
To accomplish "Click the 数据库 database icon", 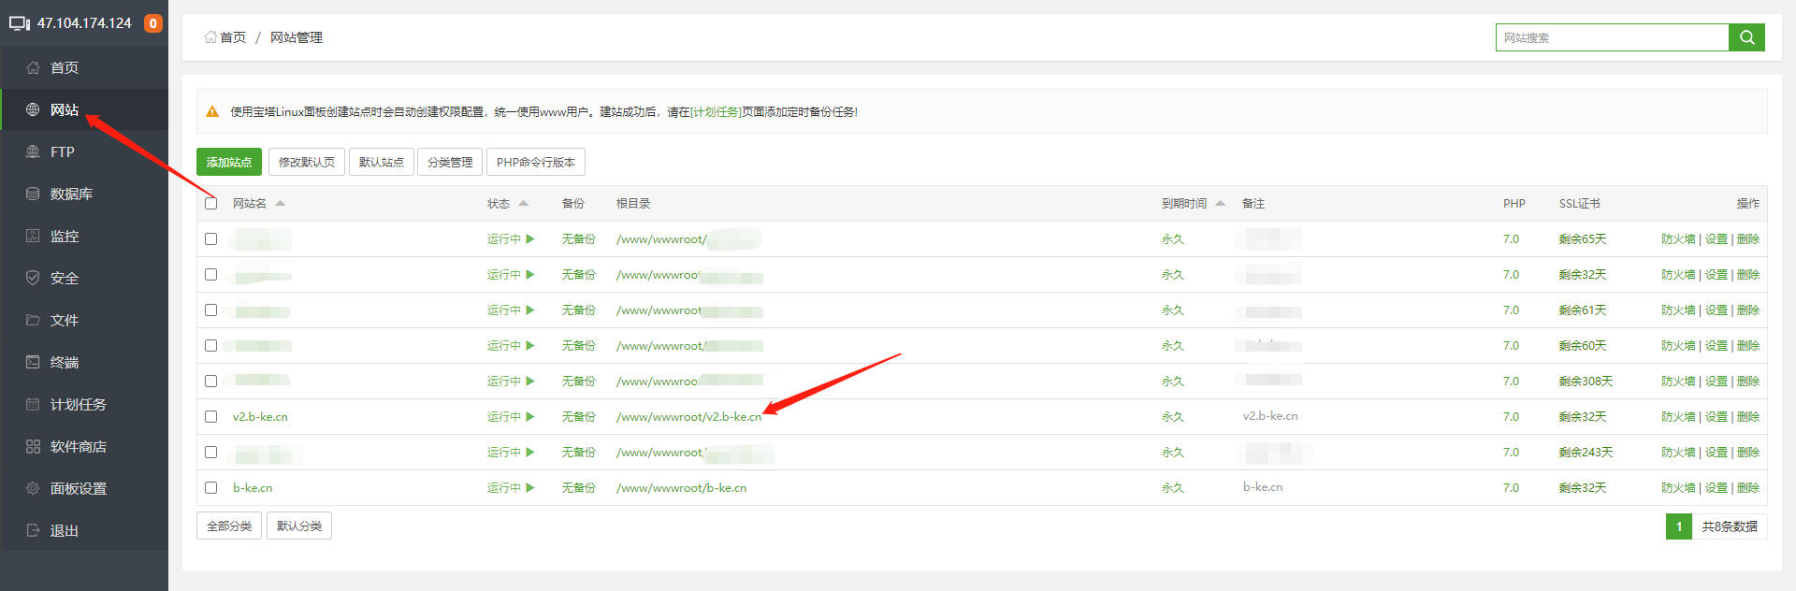I will 33,194.
